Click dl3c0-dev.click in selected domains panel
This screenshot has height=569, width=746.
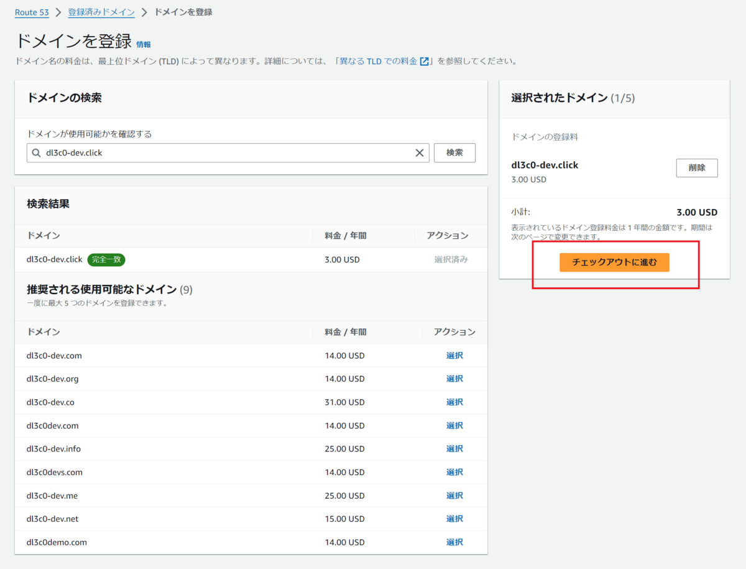tap(545, 165)
